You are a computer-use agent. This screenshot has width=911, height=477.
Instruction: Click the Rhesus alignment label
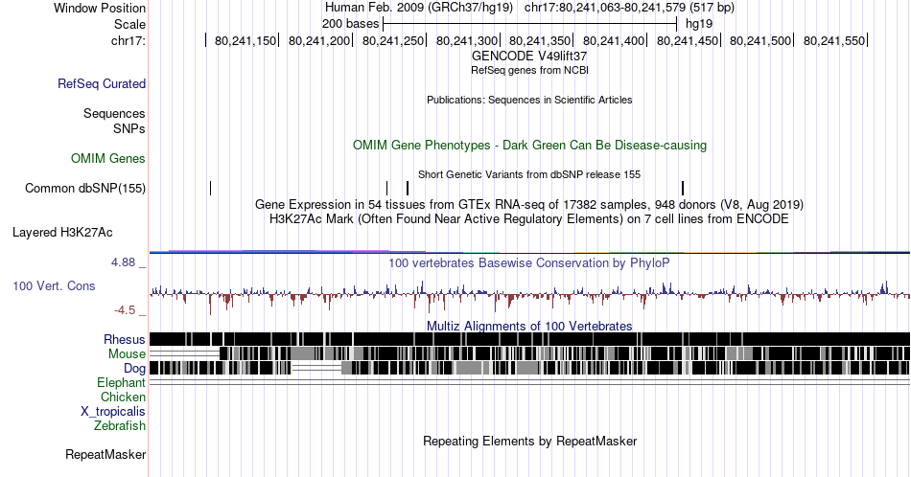[x=125, y=339]
